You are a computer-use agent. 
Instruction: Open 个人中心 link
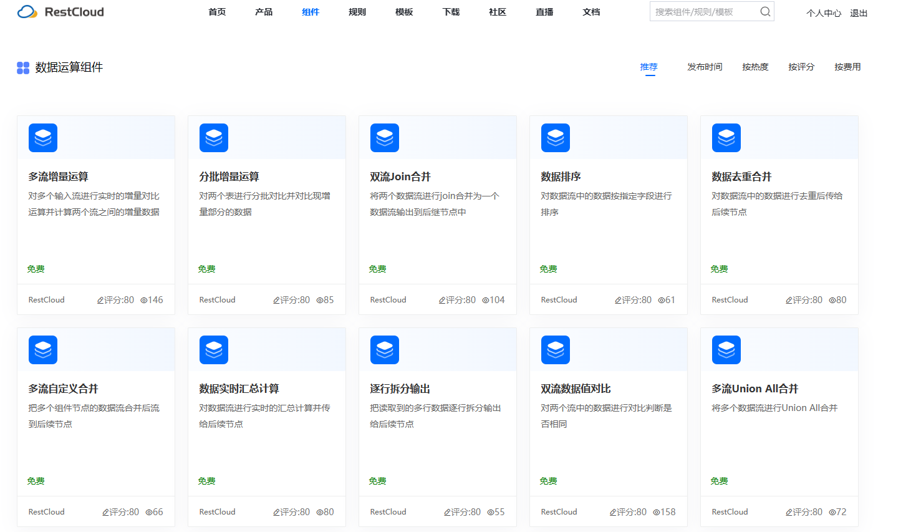click(824, 13)
